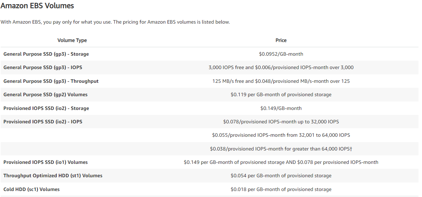
Task: Click General Purpose SSD (gp3) - Storage row label
Action: point(46,54)
